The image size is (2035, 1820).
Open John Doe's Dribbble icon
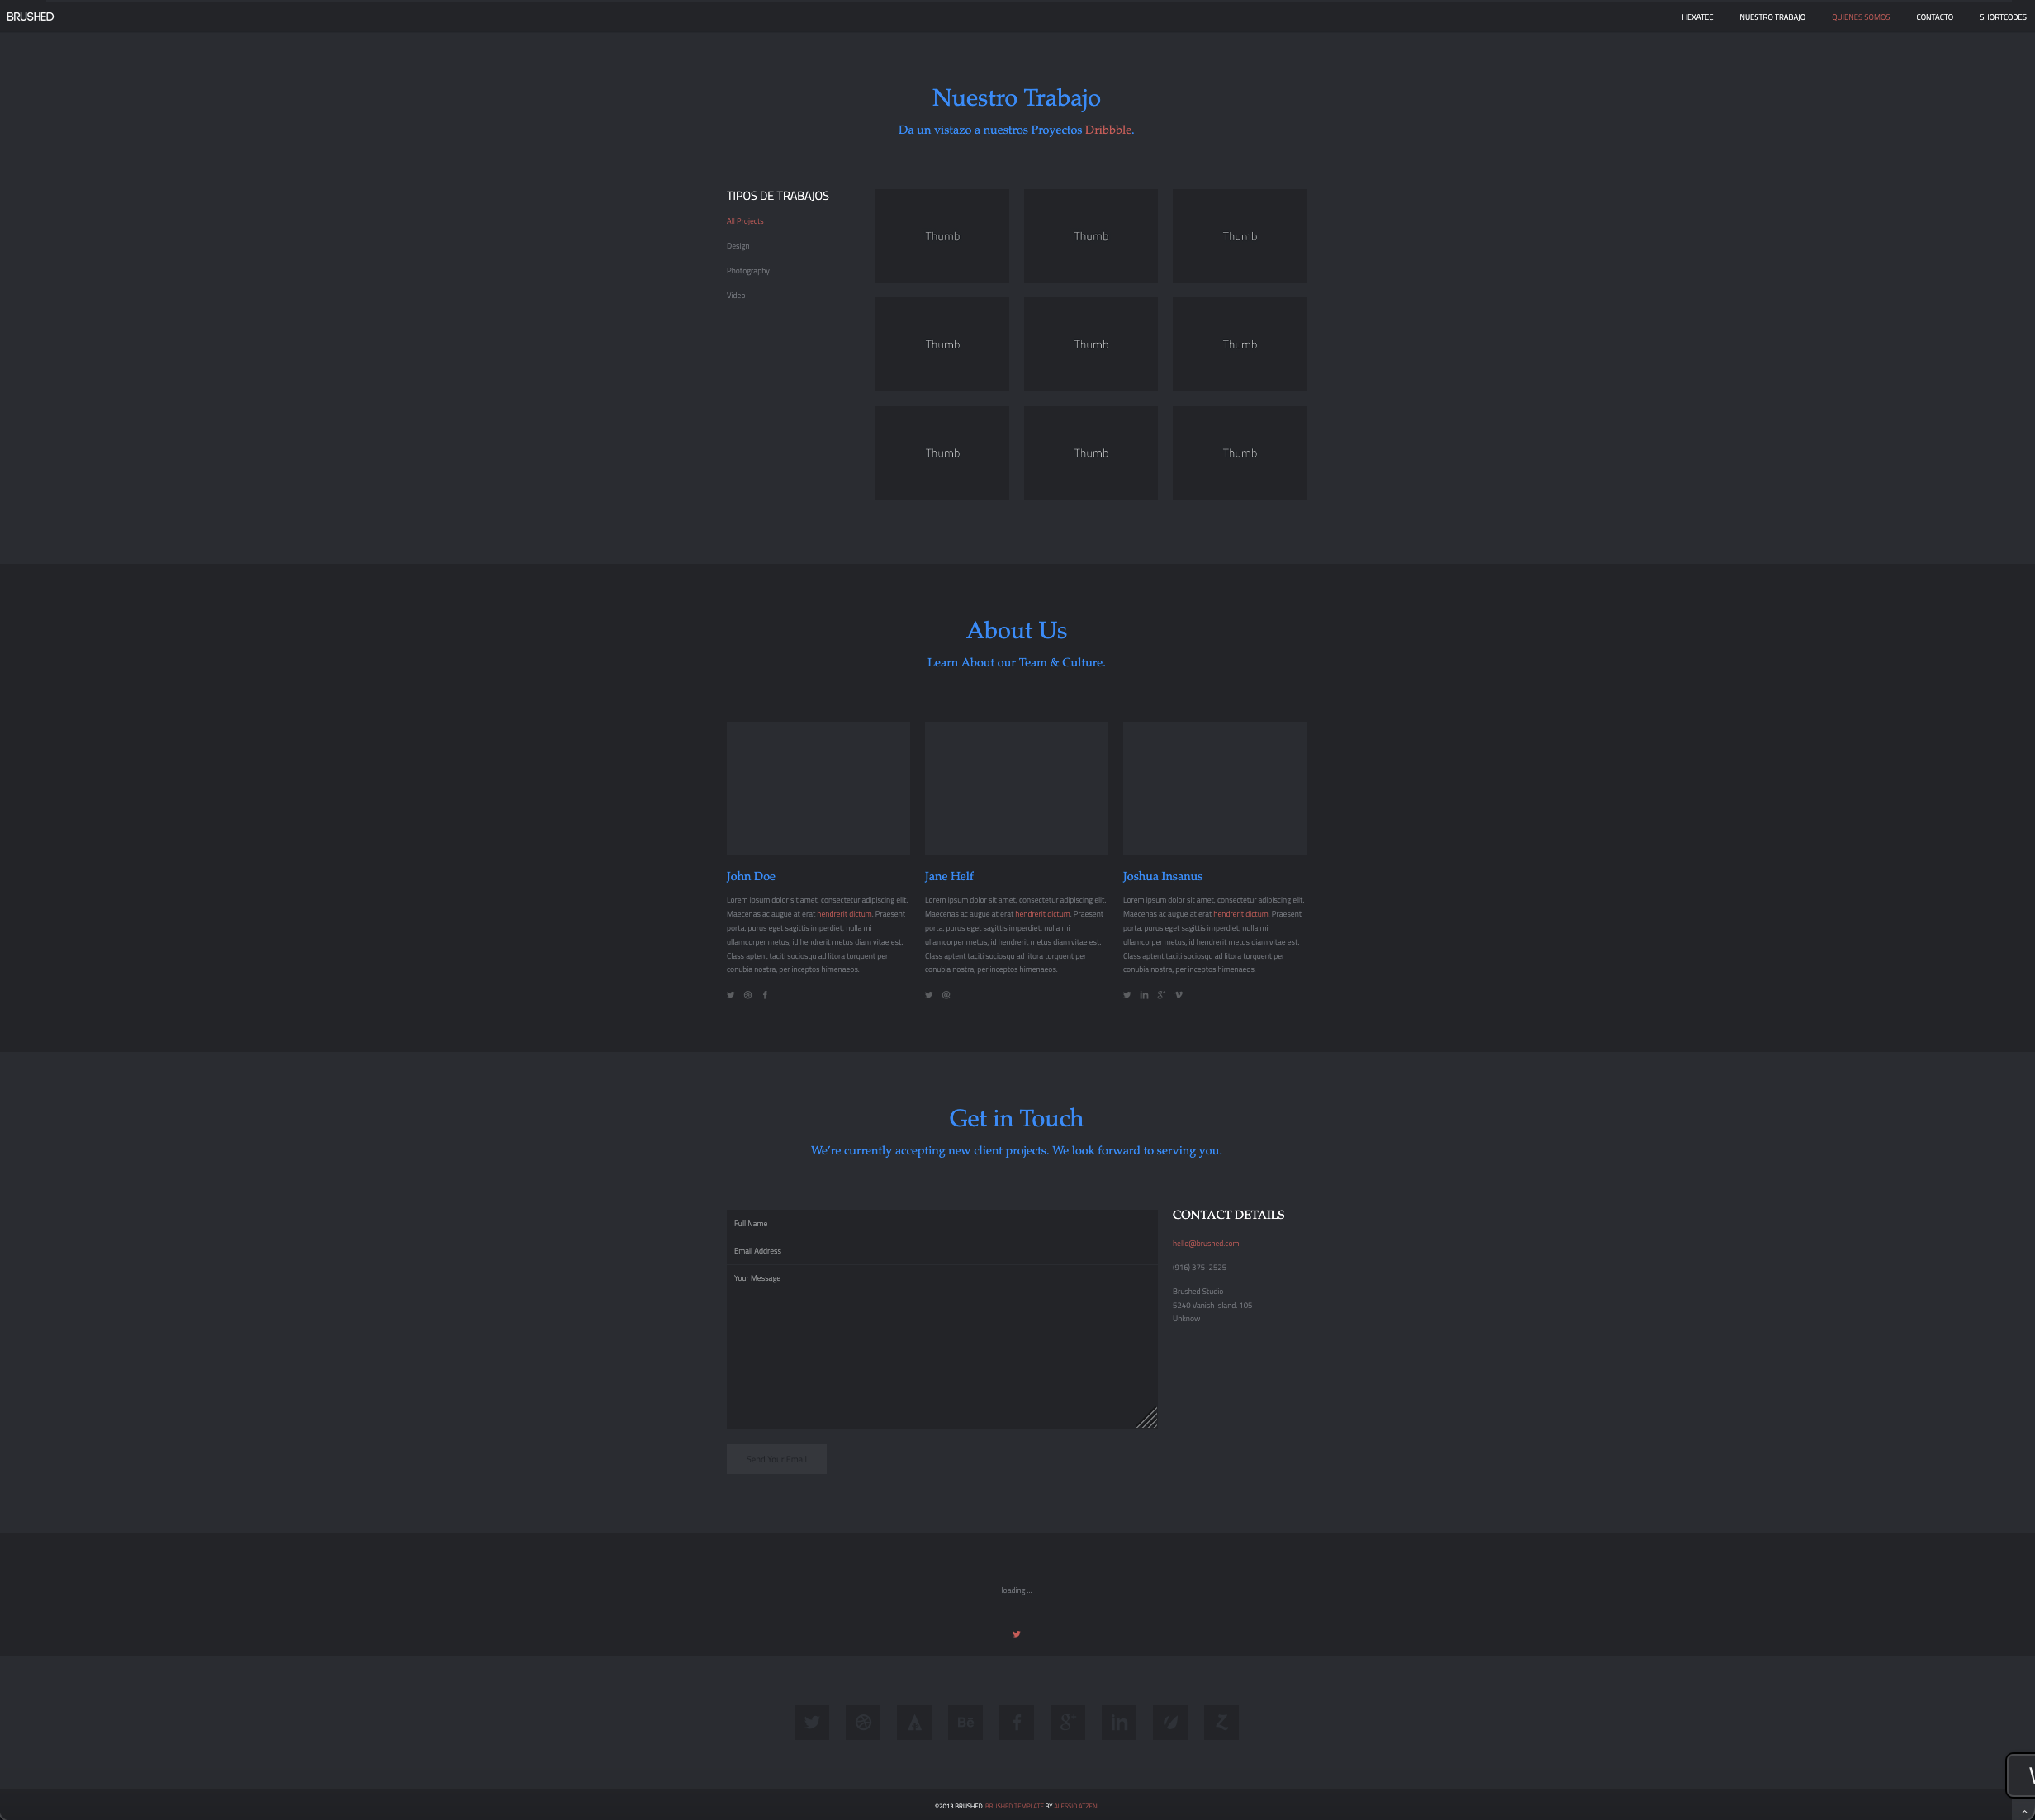tap(748, 995)
